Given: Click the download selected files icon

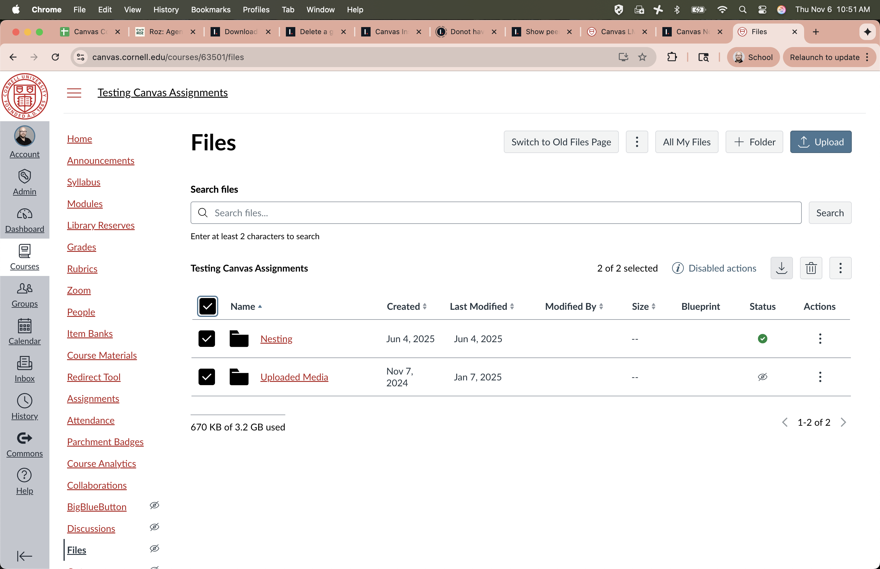Looking at the screenshot, I should pos(781,268).
